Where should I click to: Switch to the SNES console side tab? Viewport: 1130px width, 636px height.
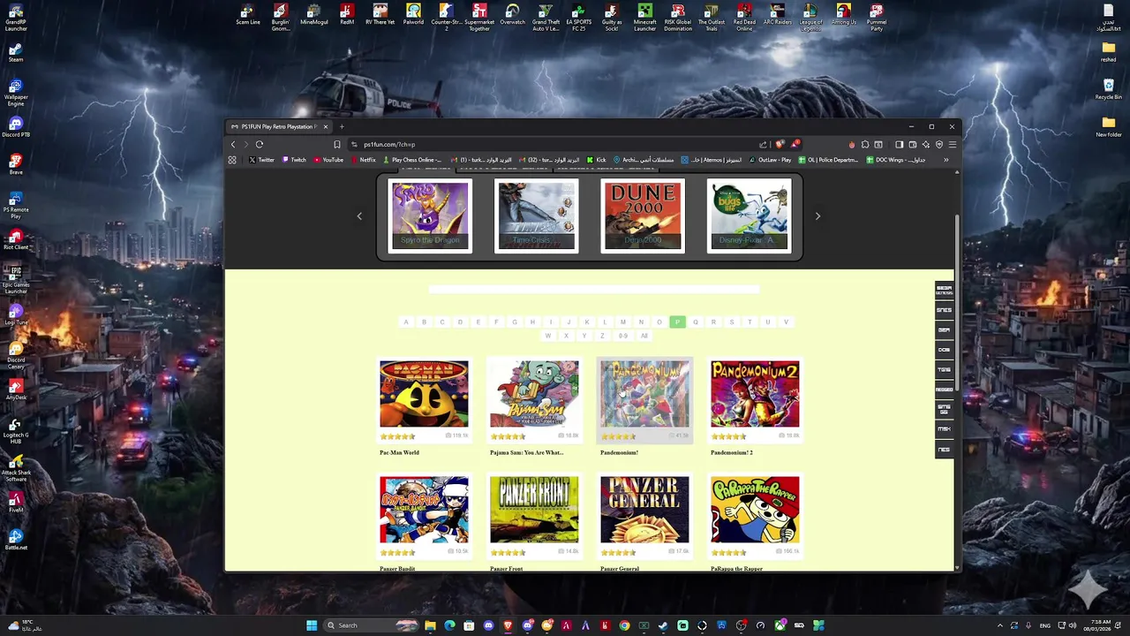click(944, 310)
